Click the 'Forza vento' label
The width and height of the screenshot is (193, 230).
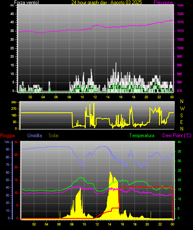[27, 2]
